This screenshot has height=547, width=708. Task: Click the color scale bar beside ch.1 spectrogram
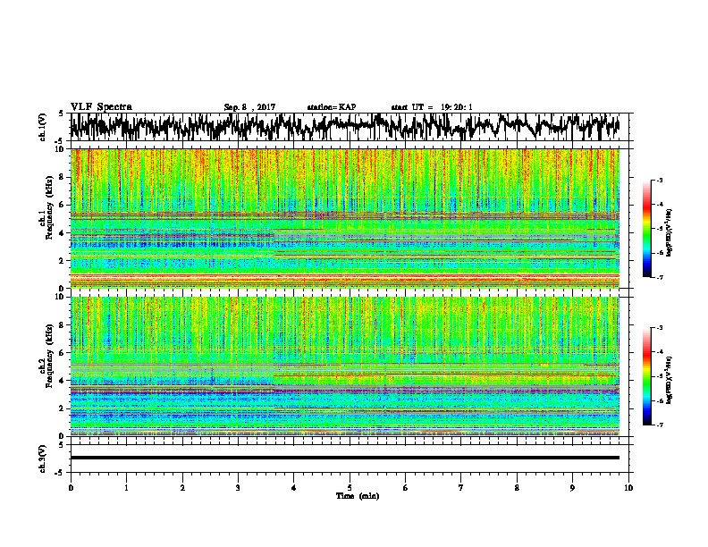click(x=646, y=229)
